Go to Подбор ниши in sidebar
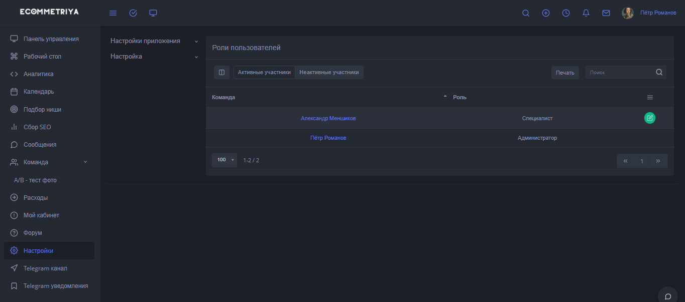The width and height of the screenshot is (685, 302). coord(42,110)
